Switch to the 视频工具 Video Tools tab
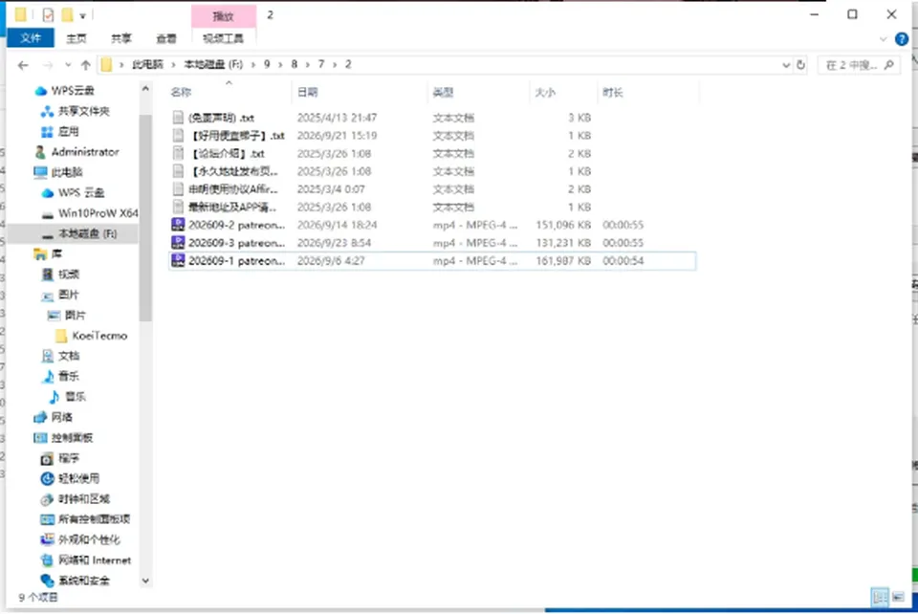The height and width of the screenshot is (614, 918). point(223,38)
